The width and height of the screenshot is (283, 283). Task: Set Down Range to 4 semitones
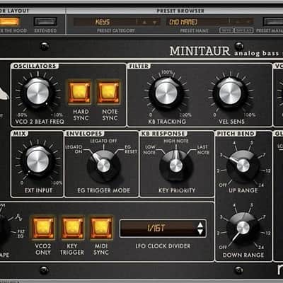tap(234, 205)
